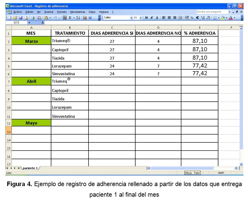Print the sheet with the printer icon
248x200 pixels.
click(x=33, y=18)
